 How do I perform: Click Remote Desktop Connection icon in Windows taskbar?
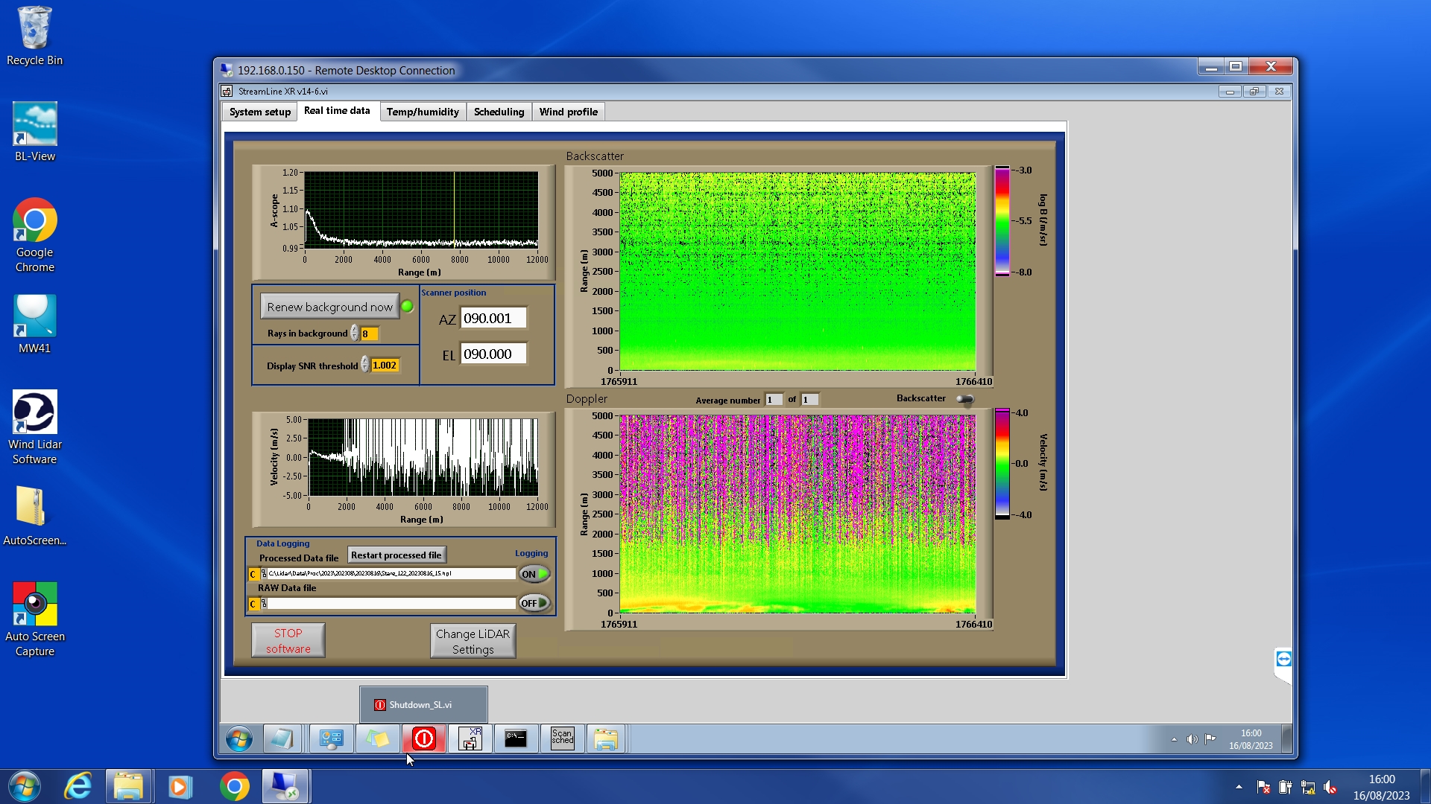point(285,786)
